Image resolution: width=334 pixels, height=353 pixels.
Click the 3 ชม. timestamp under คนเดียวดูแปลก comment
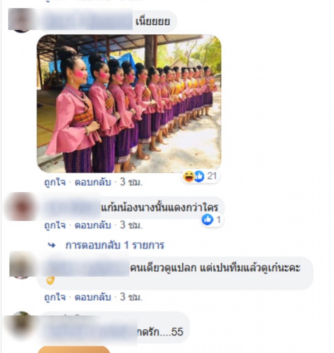(131, 297)
